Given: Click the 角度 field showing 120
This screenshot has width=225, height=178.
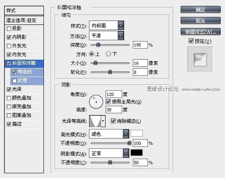Looking at the screenshot, I should point(114,94).
